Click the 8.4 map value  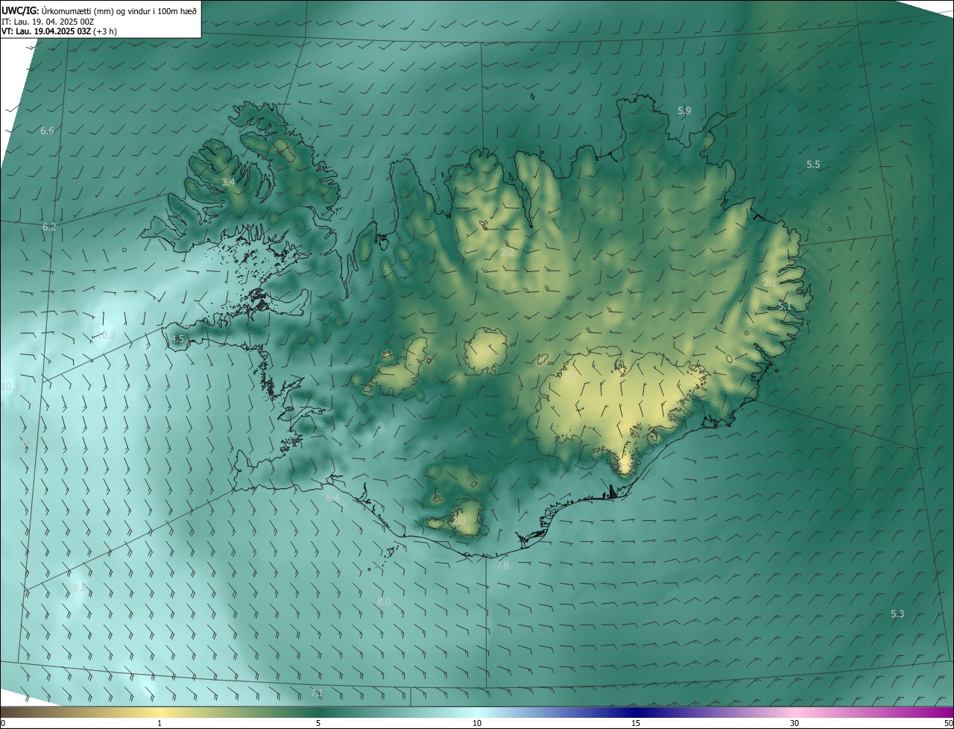[332, 498]
